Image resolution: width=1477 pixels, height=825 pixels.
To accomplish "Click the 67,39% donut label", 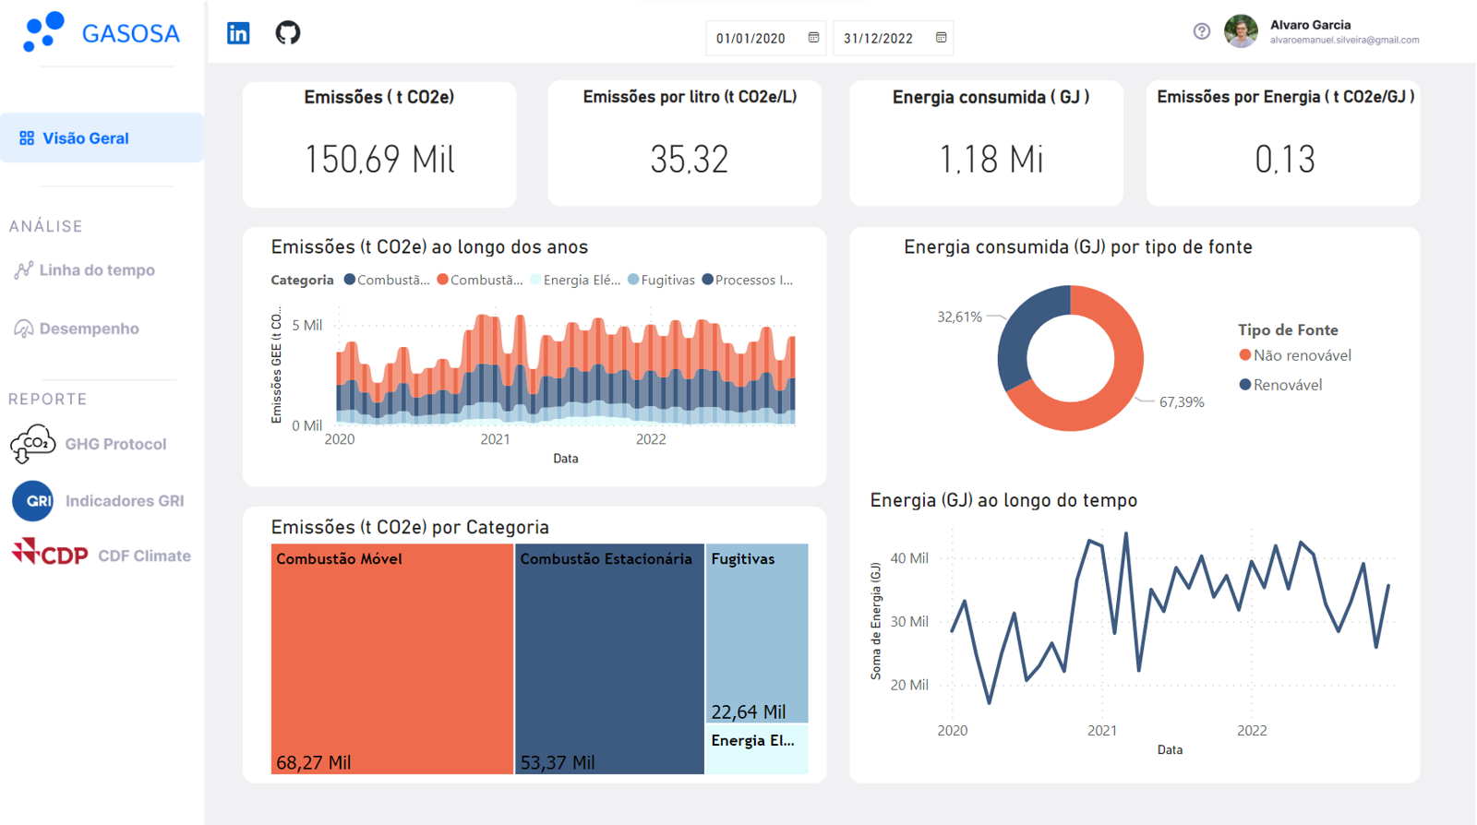I will [1182, 402].
